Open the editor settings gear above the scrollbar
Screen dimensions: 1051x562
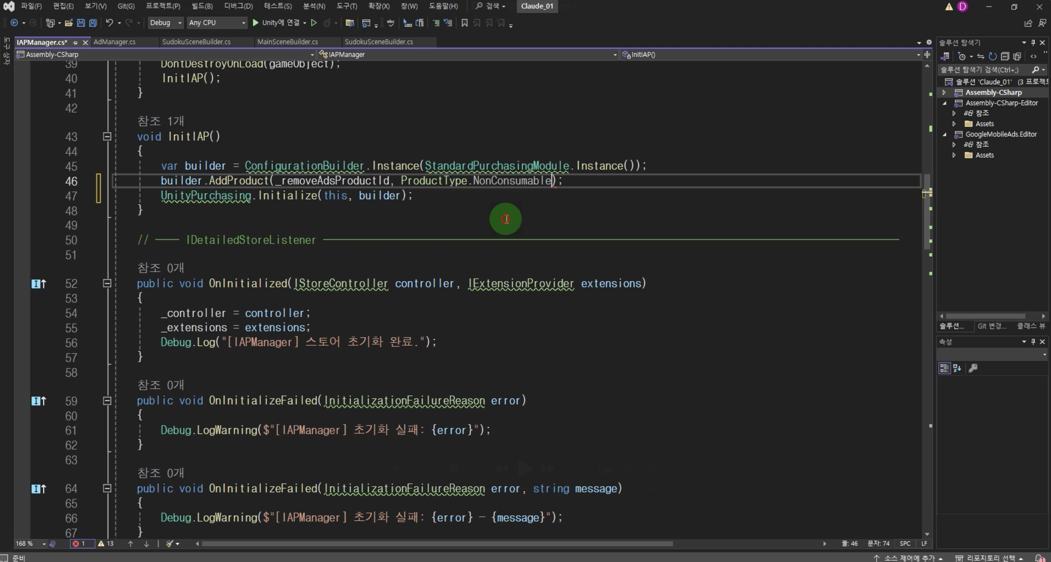929,42
